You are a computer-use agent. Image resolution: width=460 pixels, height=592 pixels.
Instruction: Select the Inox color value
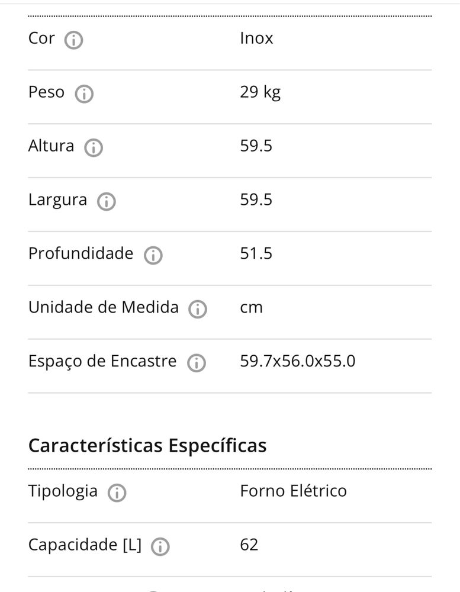[x=256, y=38]
